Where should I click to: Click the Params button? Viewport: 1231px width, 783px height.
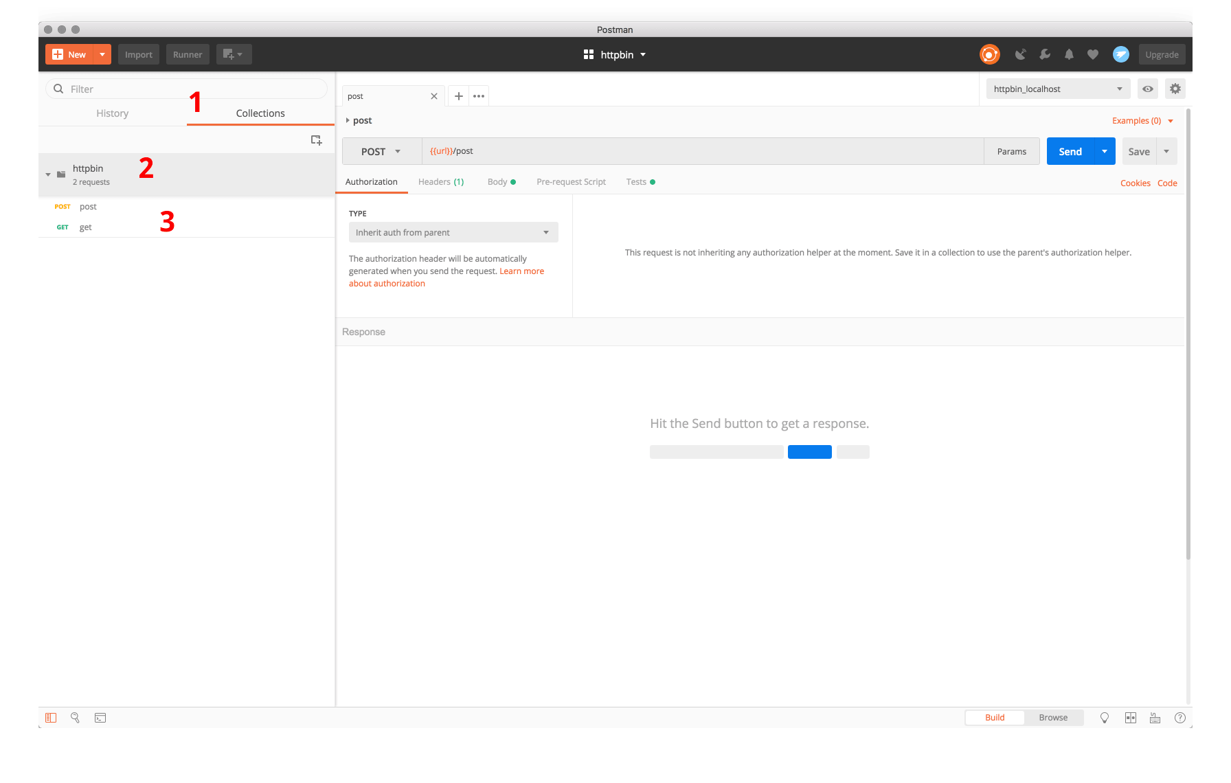(x=1012, y=151)
